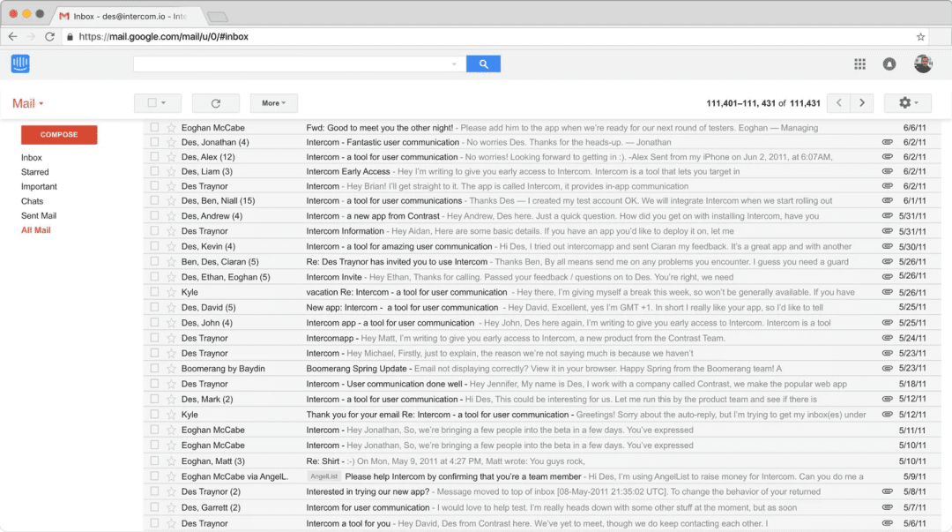The width and height of the screenshot is (952, 532).
Task: Expand the Mail switcher dropdown
Action: coord(28,103)
